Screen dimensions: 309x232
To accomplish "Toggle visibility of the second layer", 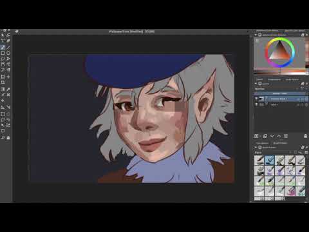I will (256, 104).
